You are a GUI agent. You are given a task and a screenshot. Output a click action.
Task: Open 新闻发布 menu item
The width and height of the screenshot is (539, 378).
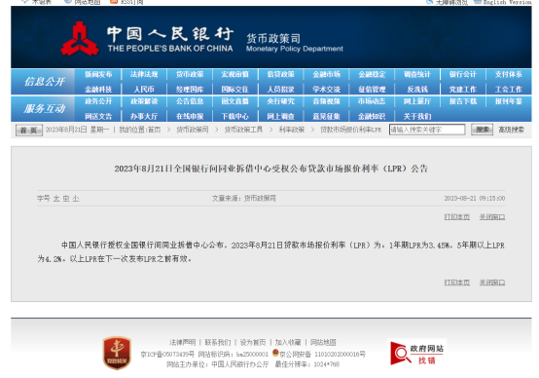pos(98,74)
